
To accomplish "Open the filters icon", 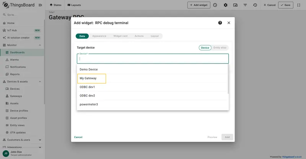I will 245,5.
